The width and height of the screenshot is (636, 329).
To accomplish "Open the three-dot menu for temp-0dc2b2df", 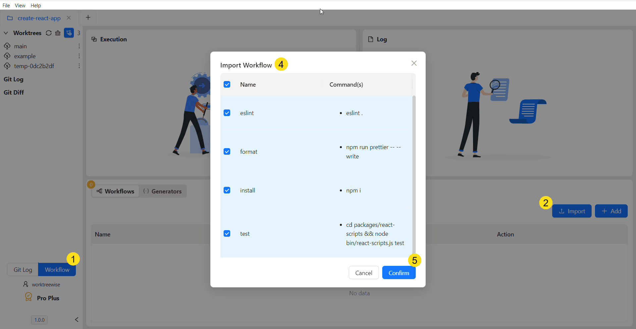I will coord(79,66).
